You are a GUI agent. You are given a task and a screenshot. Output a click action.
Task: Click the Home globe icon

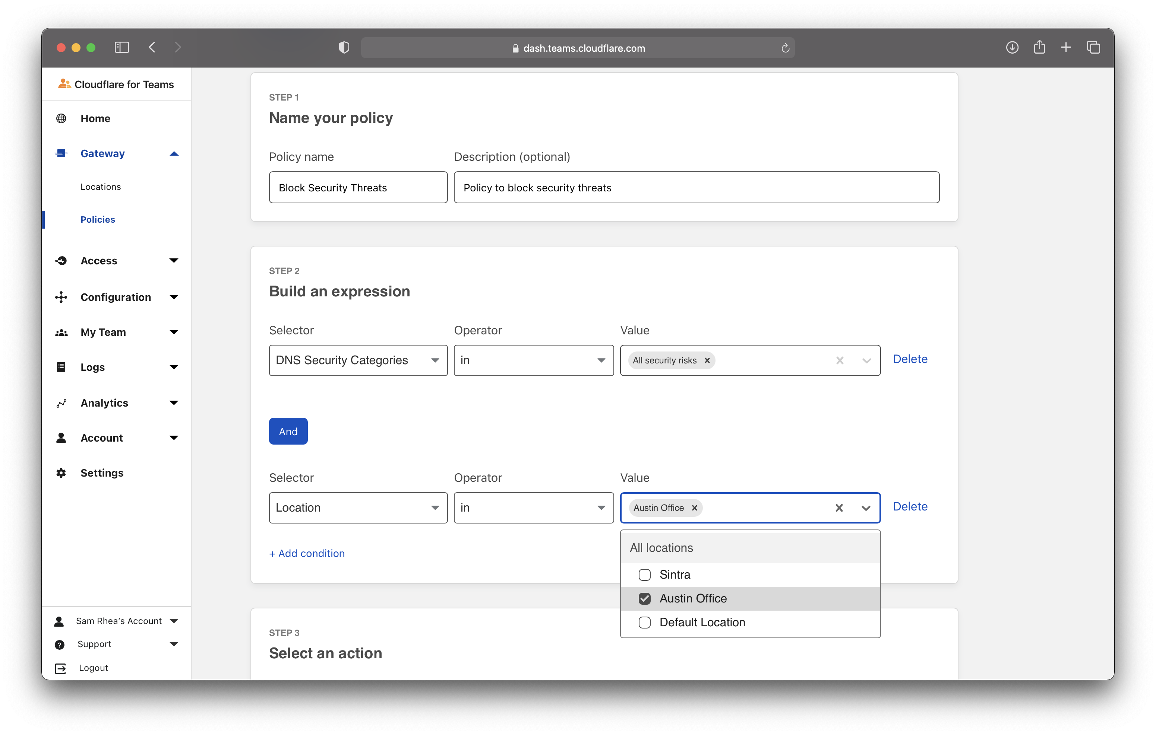pos(61,118)
